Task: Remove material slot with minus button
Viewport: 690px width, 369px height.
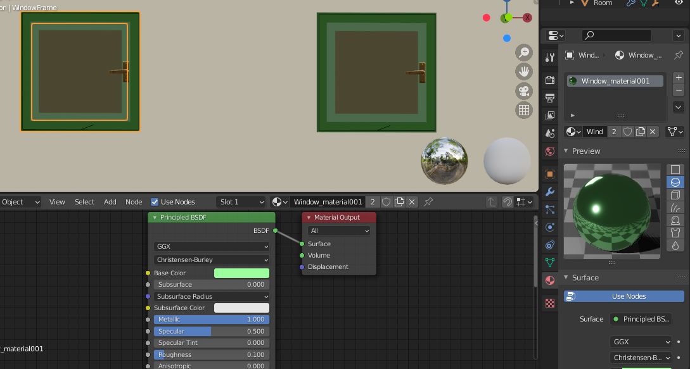Action: pyautogui.click(x=679, y=91)
